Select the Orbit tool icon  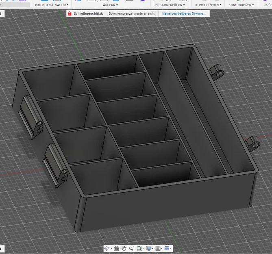pyautogui.click(x=107, y=248)
